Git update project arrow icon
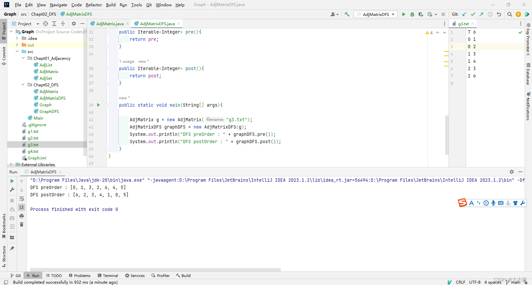The height and width of the screenshot is (285, 532). (464, 14)
